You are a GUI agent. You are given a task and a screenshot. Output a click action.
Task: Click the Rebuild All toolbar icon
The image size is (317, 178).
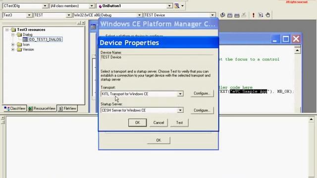tap(237, 15)
